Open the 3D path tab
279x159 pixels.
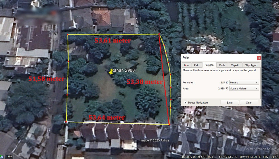point(235,65)
